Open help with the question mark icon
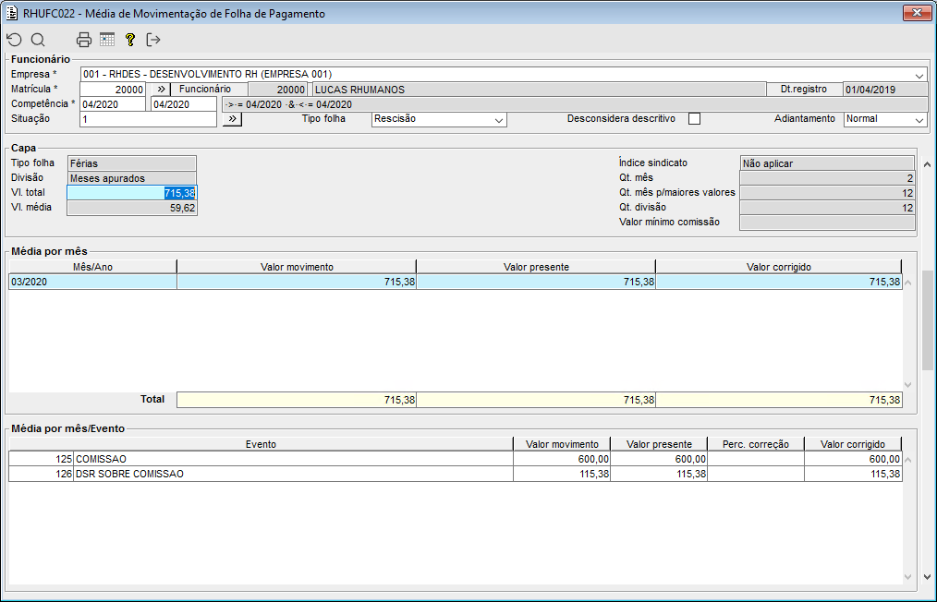Viewport: 937px width, 602px height. [129, 40]
